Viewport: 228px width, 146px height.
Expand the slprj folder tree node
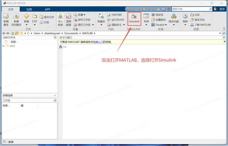pos(3,46)
